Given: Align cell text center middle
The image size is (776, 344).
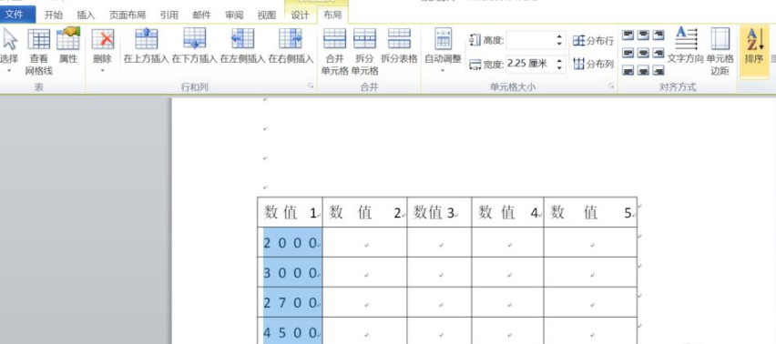Looking at the screenshot, I should pyautogui.click(x=643, y=53).
